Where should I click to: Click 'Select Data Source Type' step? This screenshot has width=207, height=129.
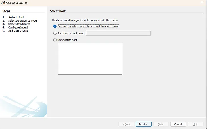22,21
